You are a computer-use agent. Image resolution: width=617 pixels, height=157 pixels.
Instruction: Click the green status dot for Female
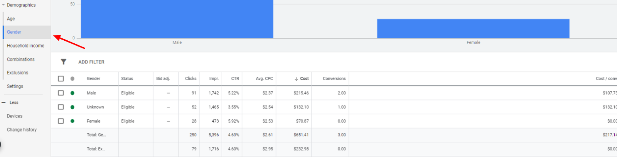(72, 121)
